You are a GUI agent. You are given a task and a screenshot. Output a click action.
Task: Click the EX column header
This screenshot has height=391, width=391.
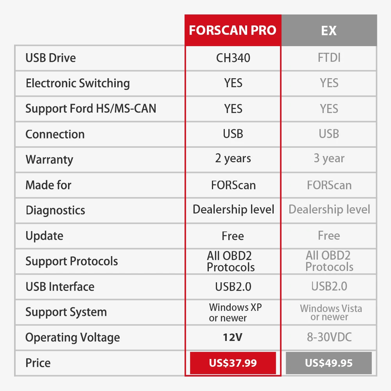[329, 30]
